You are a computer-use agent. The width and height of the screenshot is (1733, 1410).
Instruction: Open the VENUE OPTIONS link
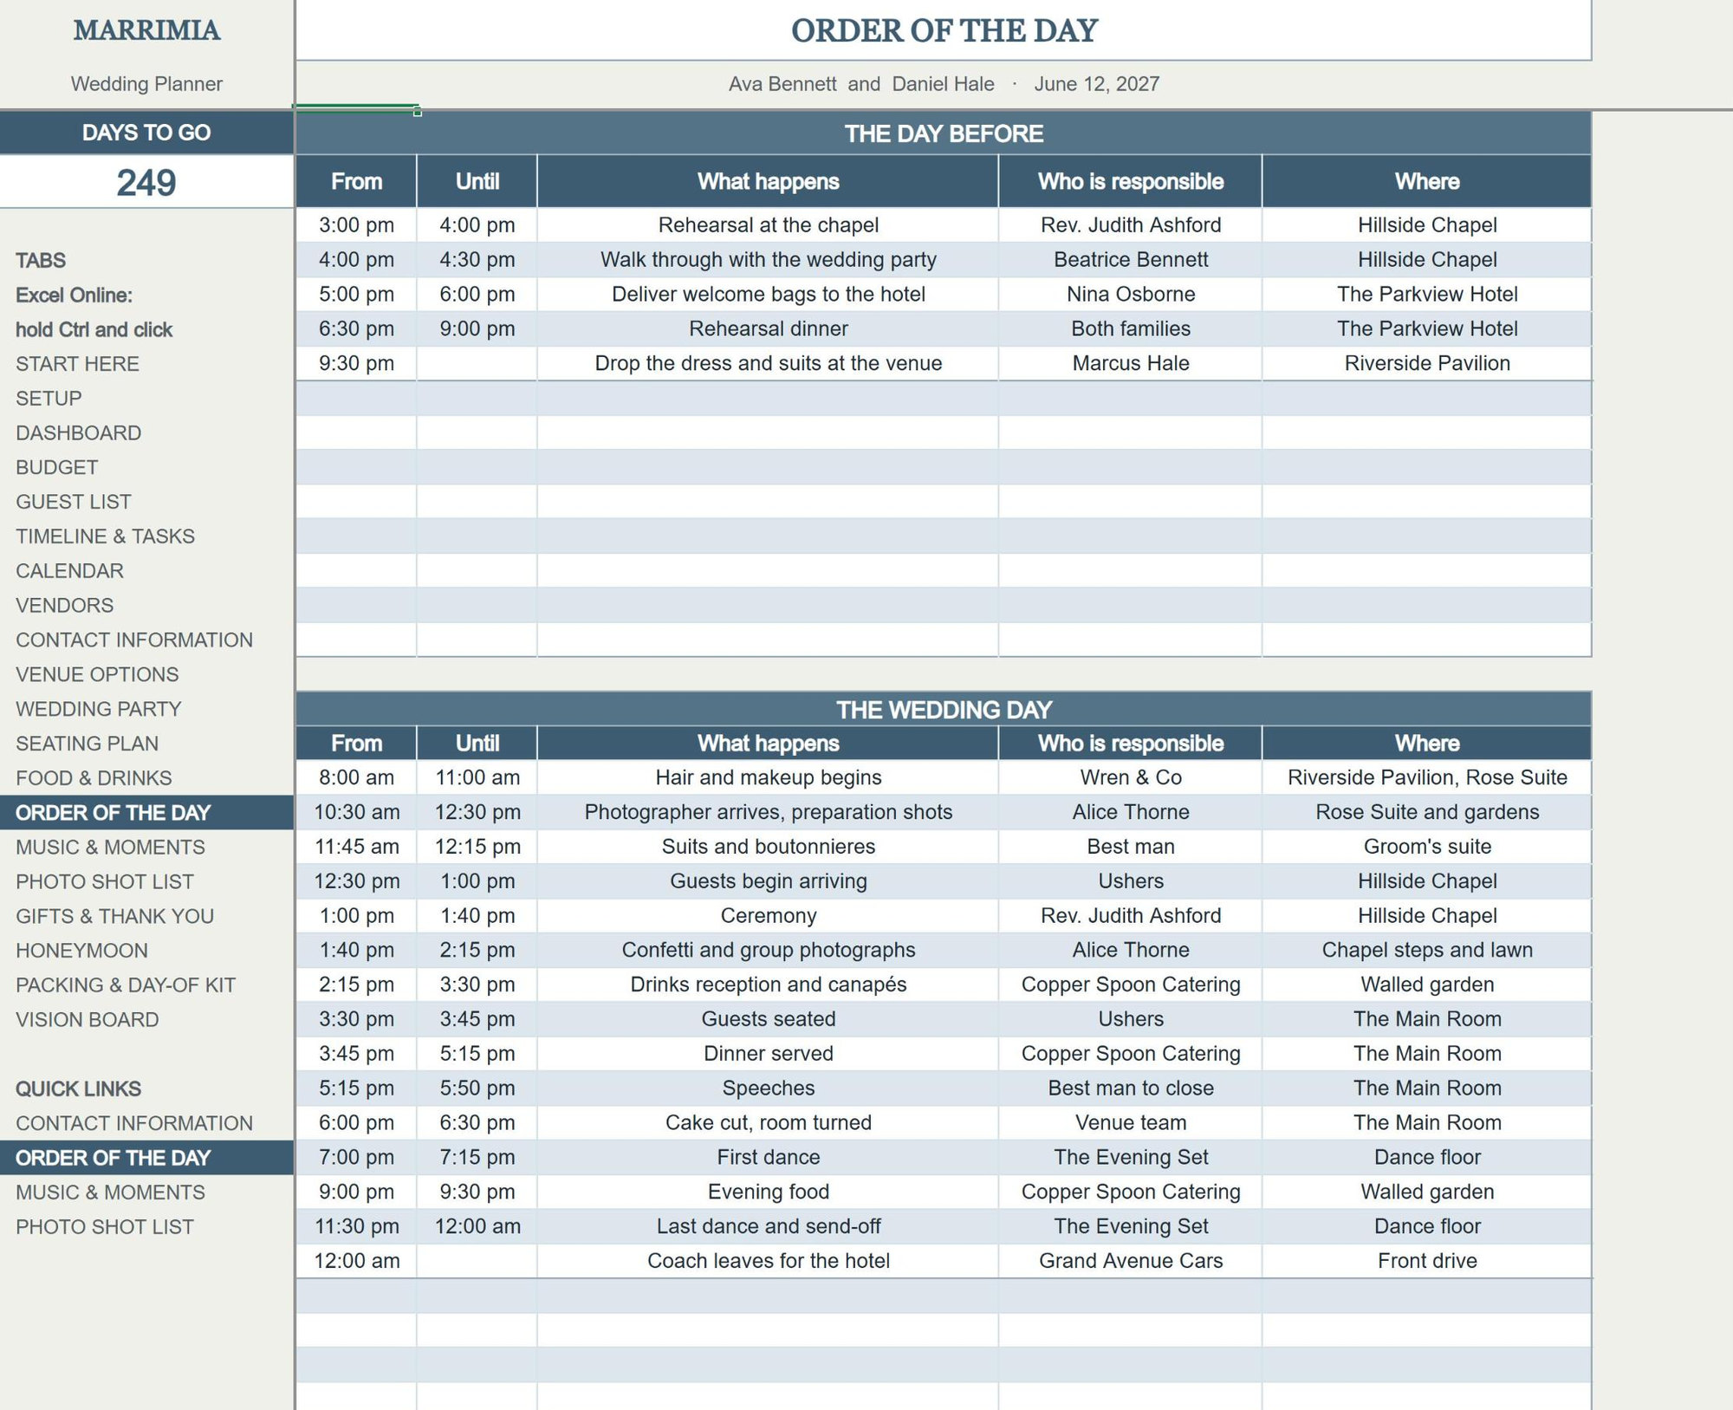pos(97,675)
